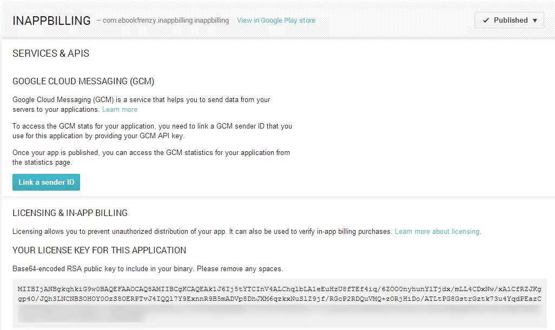Image resolution: width=555 pixels, height=330 pixels.
Task: Click the key line starting with gp4O
Action: pyautogui.click(x=279, y=299)
